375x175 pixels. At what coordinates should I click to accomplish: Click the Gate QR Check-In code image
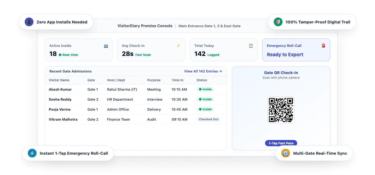[x=281, y=110]
